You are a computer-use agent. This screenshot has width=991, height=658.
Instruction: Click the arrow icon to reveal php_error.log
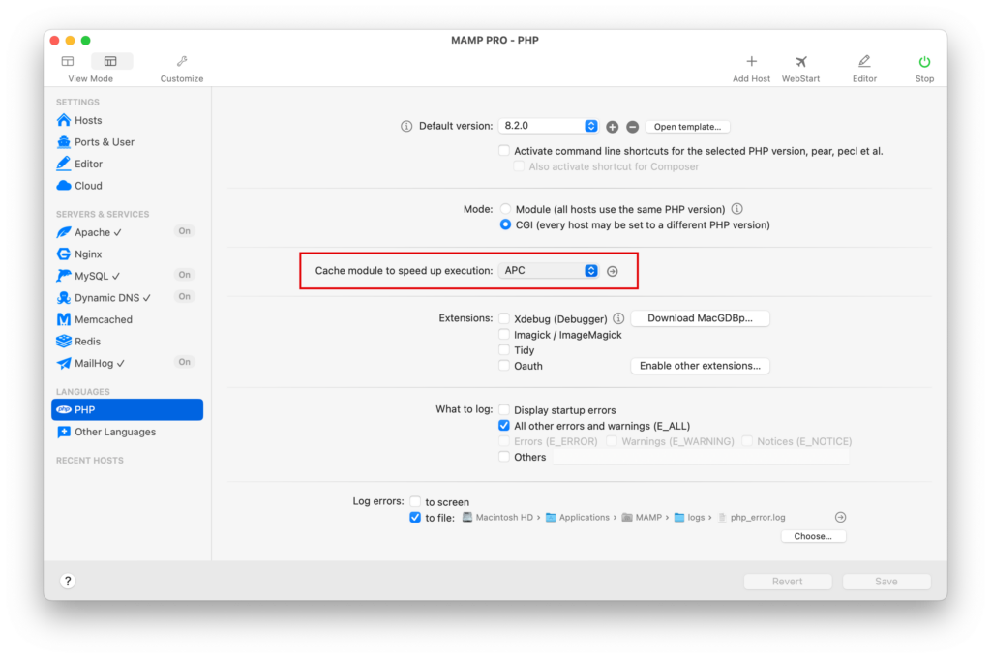840,517
